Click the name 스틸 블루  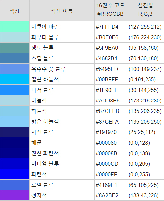42,58
